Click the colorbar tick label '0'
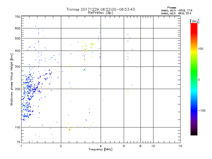The width and height of the screenshot is (212, 159). (x=198, y=80)
